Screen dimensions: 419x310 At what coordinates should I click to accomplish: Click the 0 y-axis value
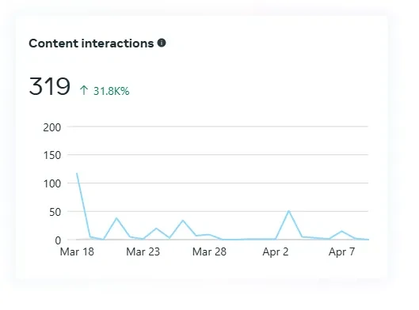pos(58,240)
